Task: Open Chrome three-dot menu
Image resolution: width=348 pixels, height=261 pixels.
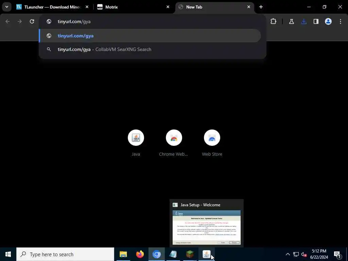Action: pos(341,21)
